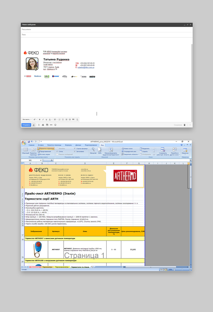213x312 pixels.
Task: Open the Вставка ribbon tab
Action: tap(41, 145)
